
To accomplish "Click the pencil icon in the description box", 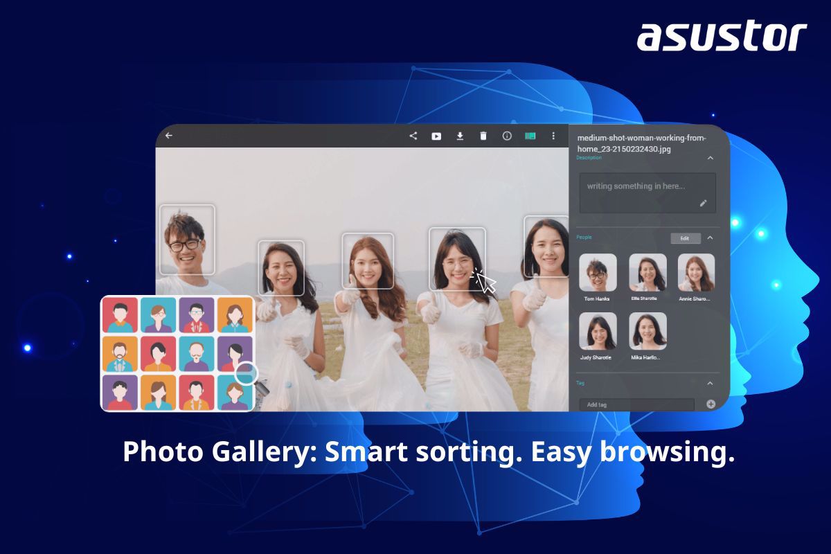I will click(703, 203).
